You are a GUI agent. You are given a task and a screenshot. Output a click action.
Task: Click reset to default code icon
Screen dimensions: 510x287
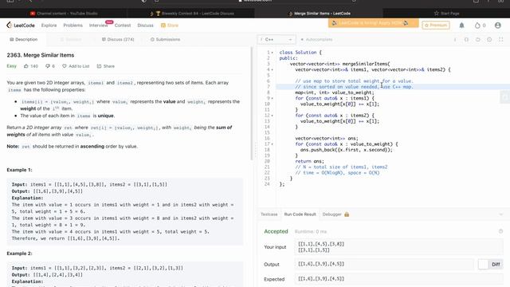[x=478, y=39]
